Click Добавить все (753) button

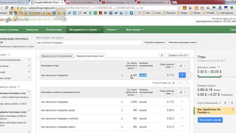(178, 55)
